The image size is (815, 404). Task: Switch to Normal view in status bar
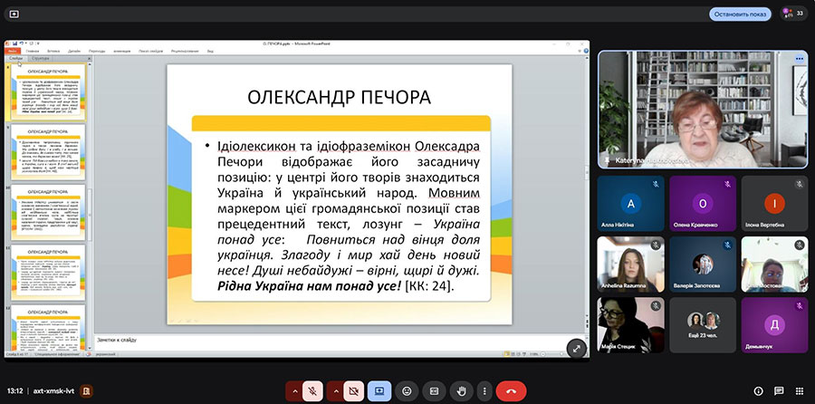coord(506,354)
